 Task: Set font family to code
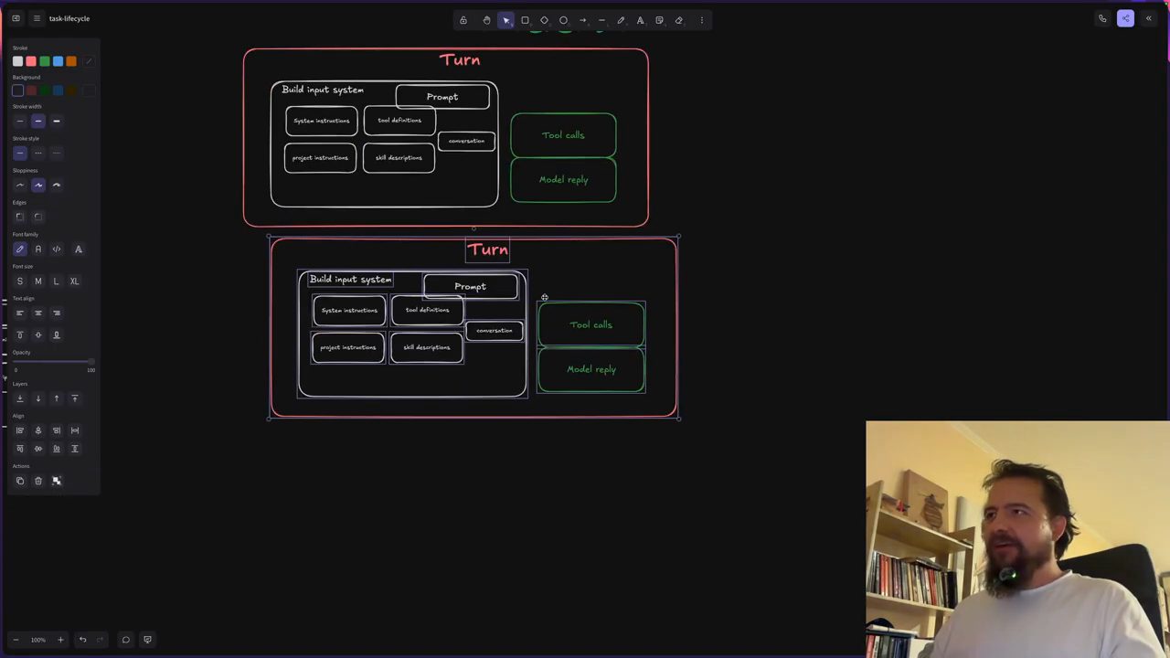(x=57, y=249)
